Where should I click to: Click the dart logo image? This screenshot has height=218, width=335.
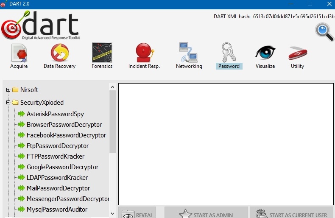[x=41, y=25]
